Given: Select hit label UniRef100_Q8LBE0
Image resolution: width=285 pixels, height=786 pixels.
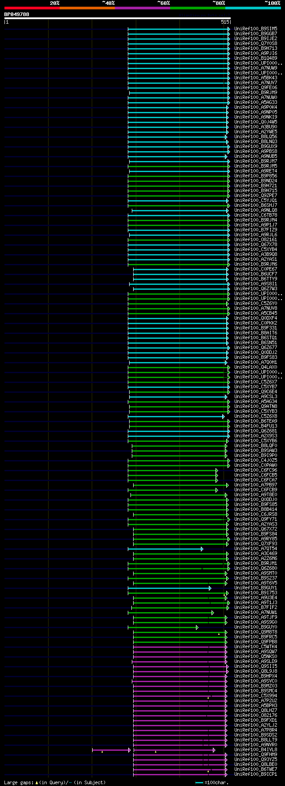Looking at the screenshot, I should tap(256, 764).
